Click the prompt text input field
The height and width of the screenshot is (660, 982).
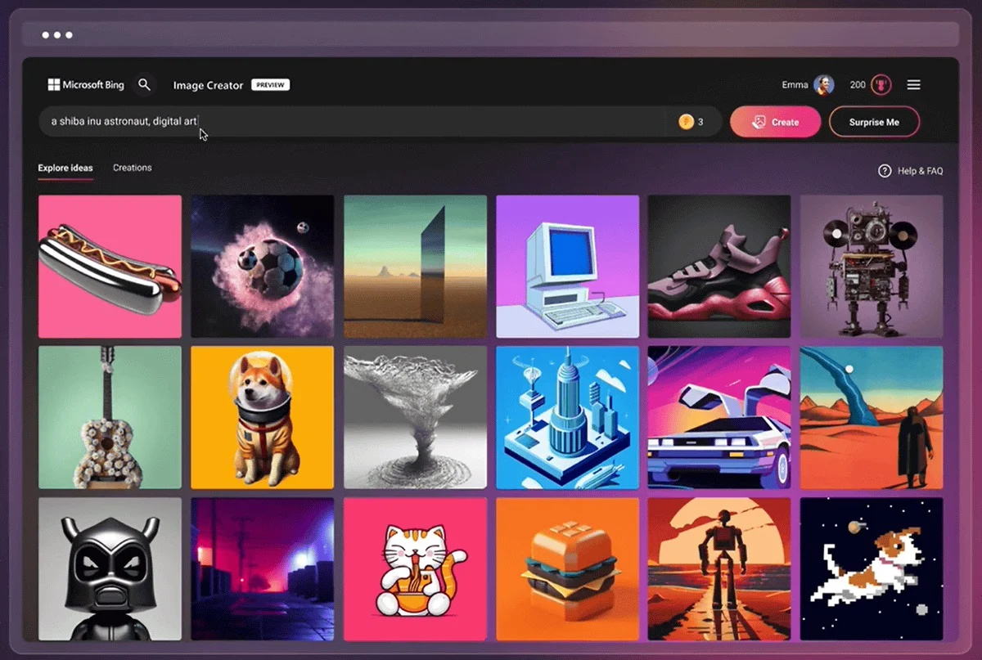pos(352,122)
